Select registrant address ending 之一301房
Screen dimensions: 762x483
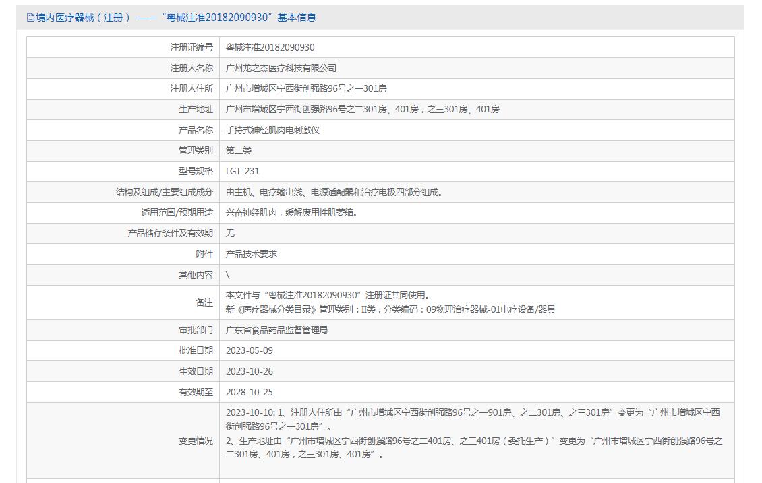point(306,89)
